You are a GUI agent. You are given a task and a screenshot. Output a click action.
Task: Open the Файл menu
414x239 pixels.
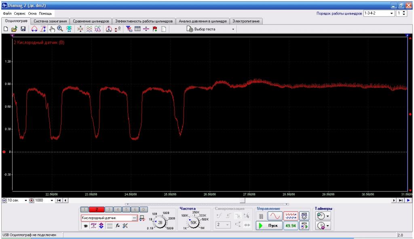(x=7, y=13)
